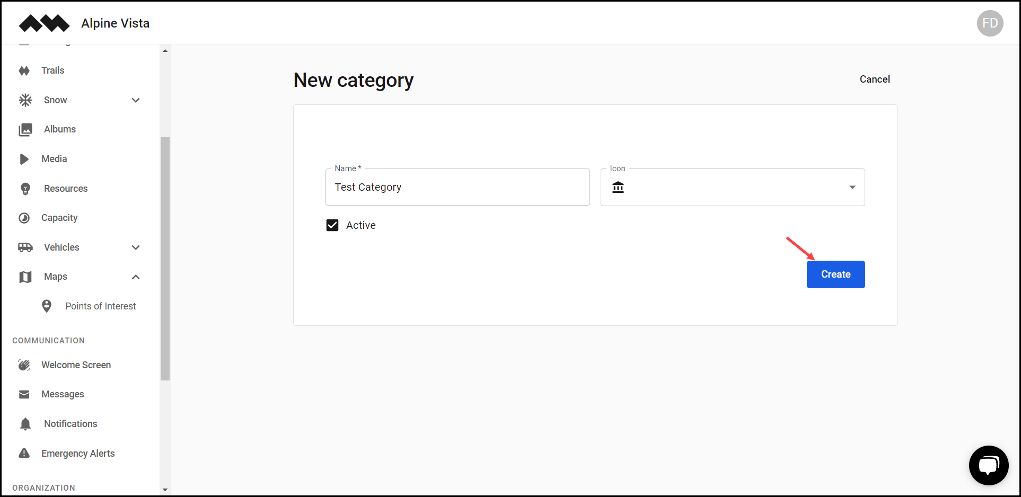This screenshot has height=497, width=1021.
Task: Open the Welcome Screen page
Action: click(76, 365)
